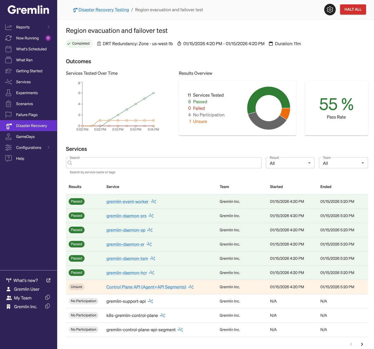Open GameDays in sidebar
This screenshot has height=349, width=374.
tap(25, 137)
